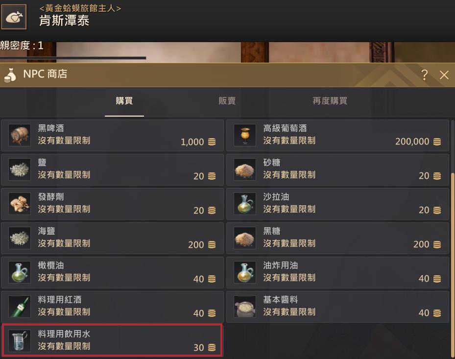Pick the 基本醬料 sauce pot icon
Viewport: 455px width, 359px height.
[244, 307]
